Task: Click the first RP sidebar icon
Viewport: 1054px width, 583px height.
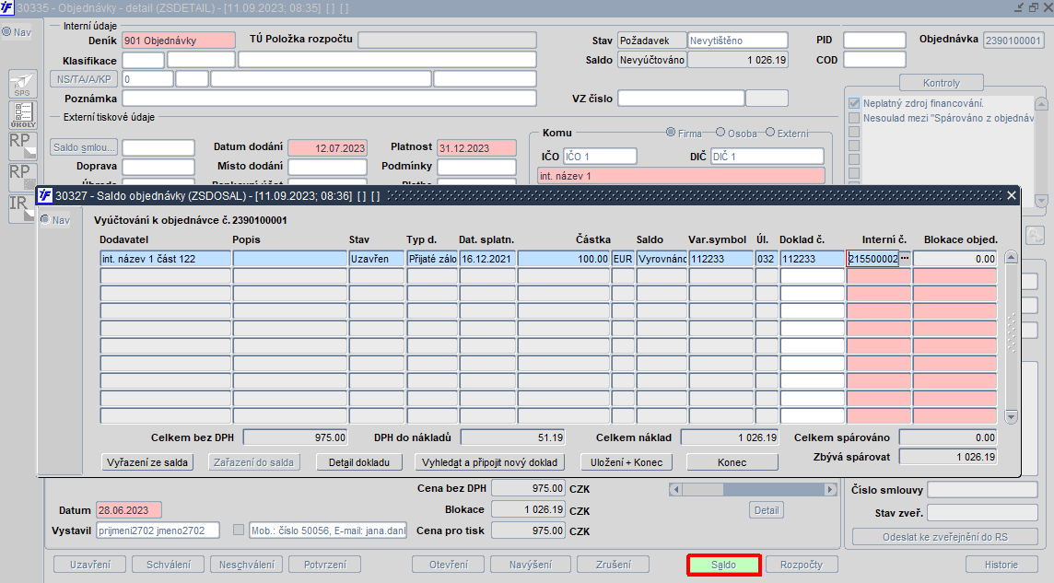Action: tap(22, 146)
